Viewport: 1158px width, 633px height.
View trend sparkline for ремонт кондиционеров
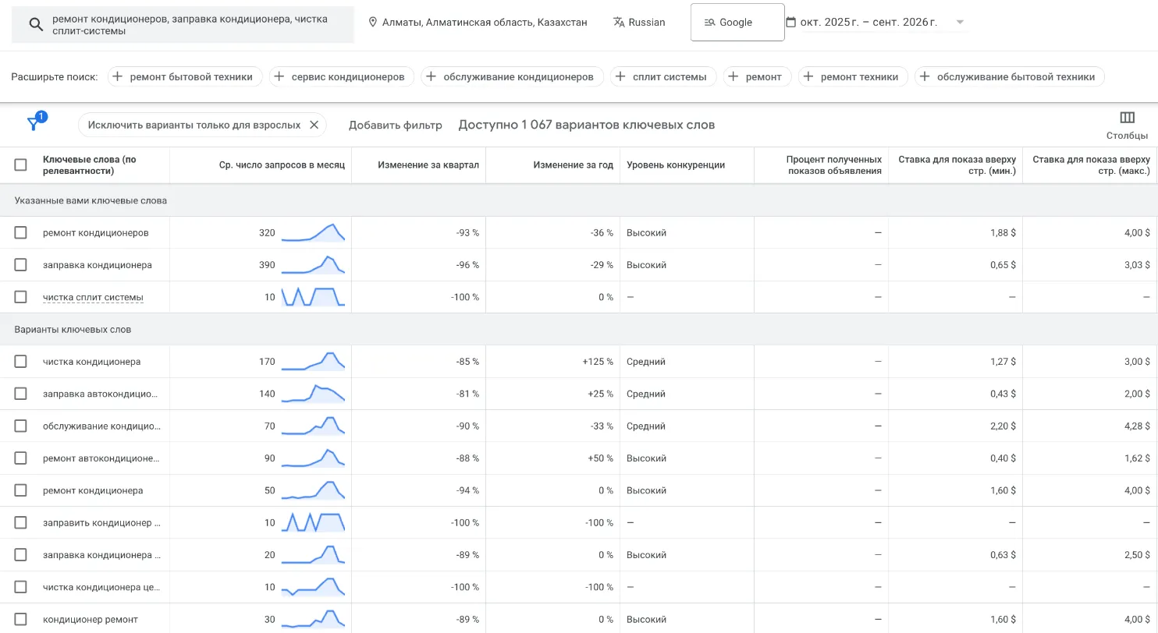[x=313, y=232]
